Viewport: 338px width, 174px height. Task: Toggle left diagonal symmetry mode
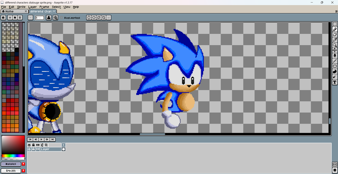(104, 18)
